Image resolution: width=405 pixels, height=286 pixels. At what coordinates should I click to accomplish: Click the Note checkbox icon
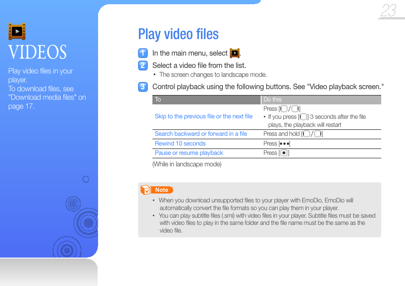tap(146, 190)
